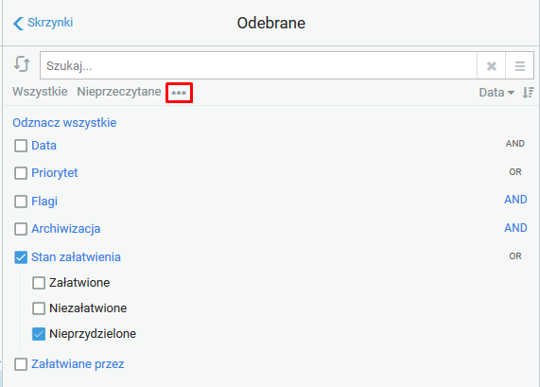Expand the Flagi filter label
Screen dimensions: 540x387
[x=44, y=202]
